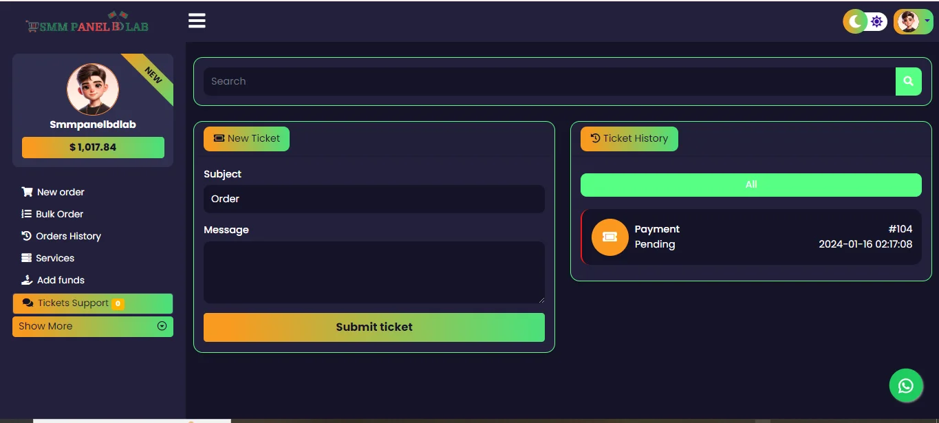Open the user avatar dropdown in the header
Image resolution: width=939 pixels, height=423 pixels.
tap(913, 21)
